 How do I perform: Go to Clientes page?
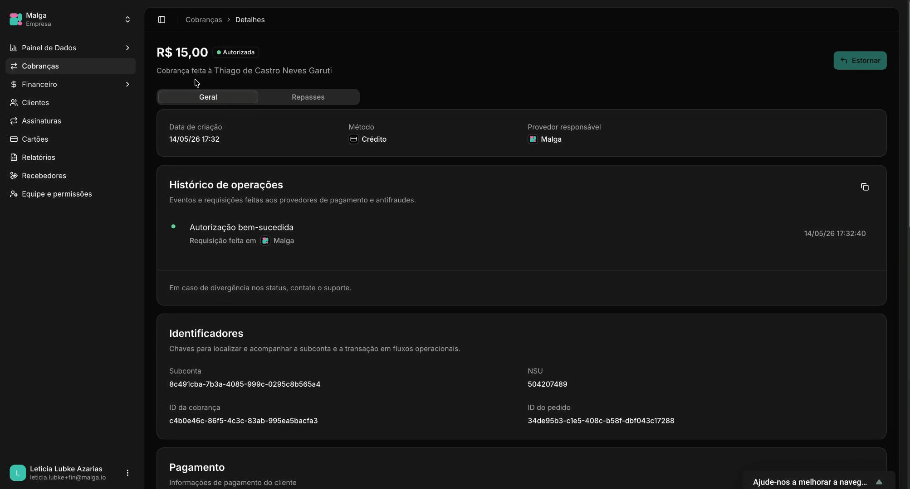tap(71, 103)
